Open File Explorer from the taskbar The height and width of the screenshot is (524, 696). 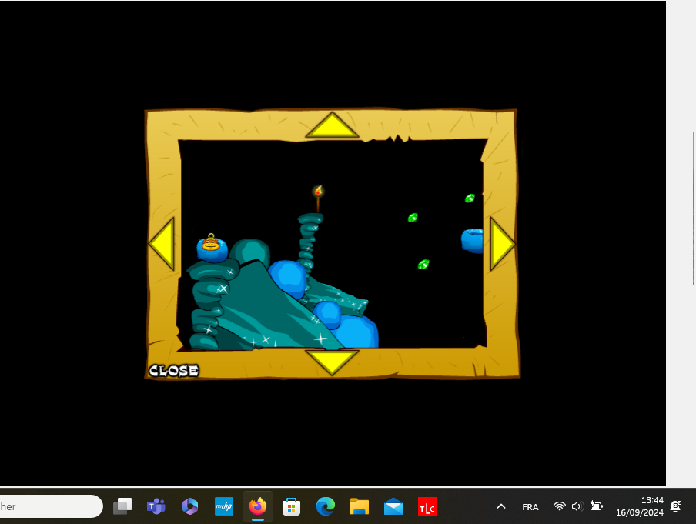(x=360, y=506)
